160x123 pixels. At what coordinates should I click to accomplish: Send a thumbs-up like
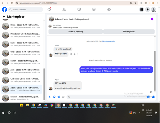click(x=153, y=97)
